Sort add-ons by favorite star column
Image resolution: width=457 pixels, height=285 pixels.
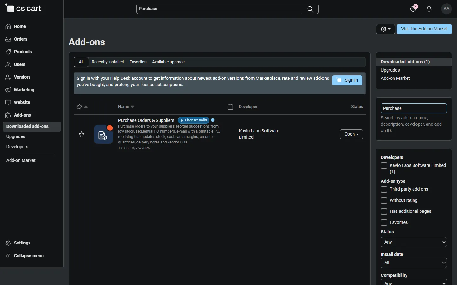pos(82,107)
